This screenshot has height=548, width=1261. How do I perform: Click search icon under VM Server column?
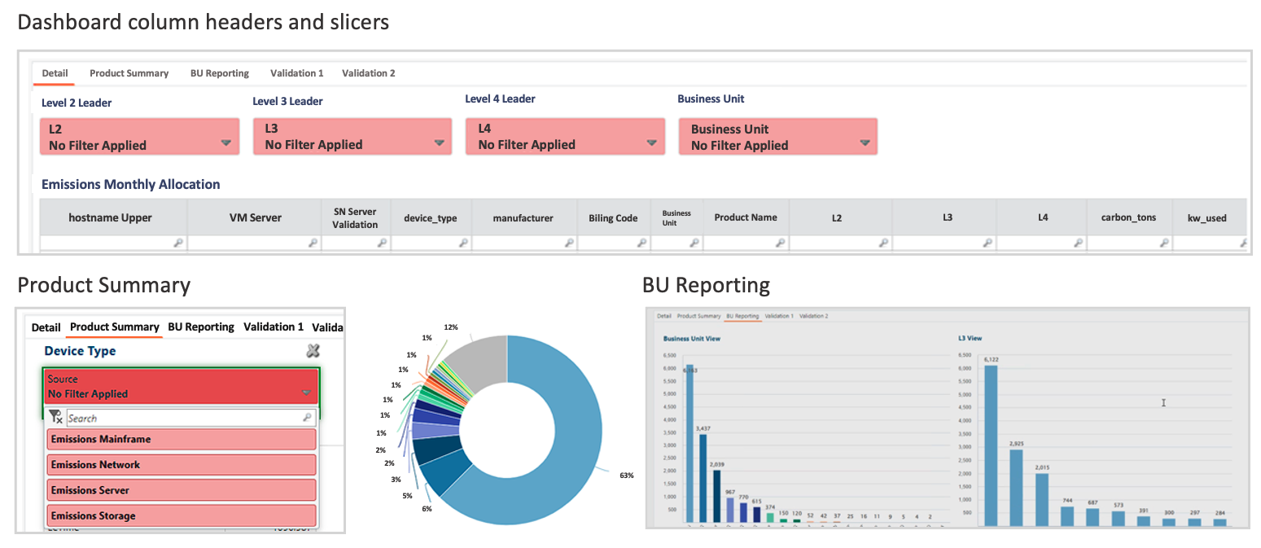[313, 243]
